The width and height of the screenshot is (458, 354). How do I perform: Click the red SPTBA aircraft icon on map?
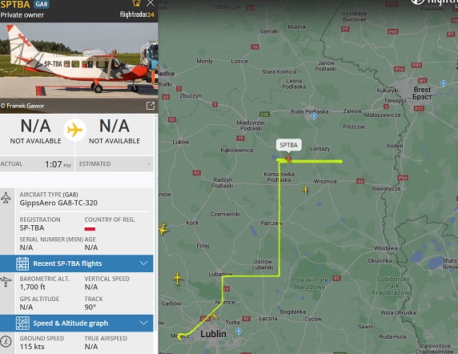288,159
